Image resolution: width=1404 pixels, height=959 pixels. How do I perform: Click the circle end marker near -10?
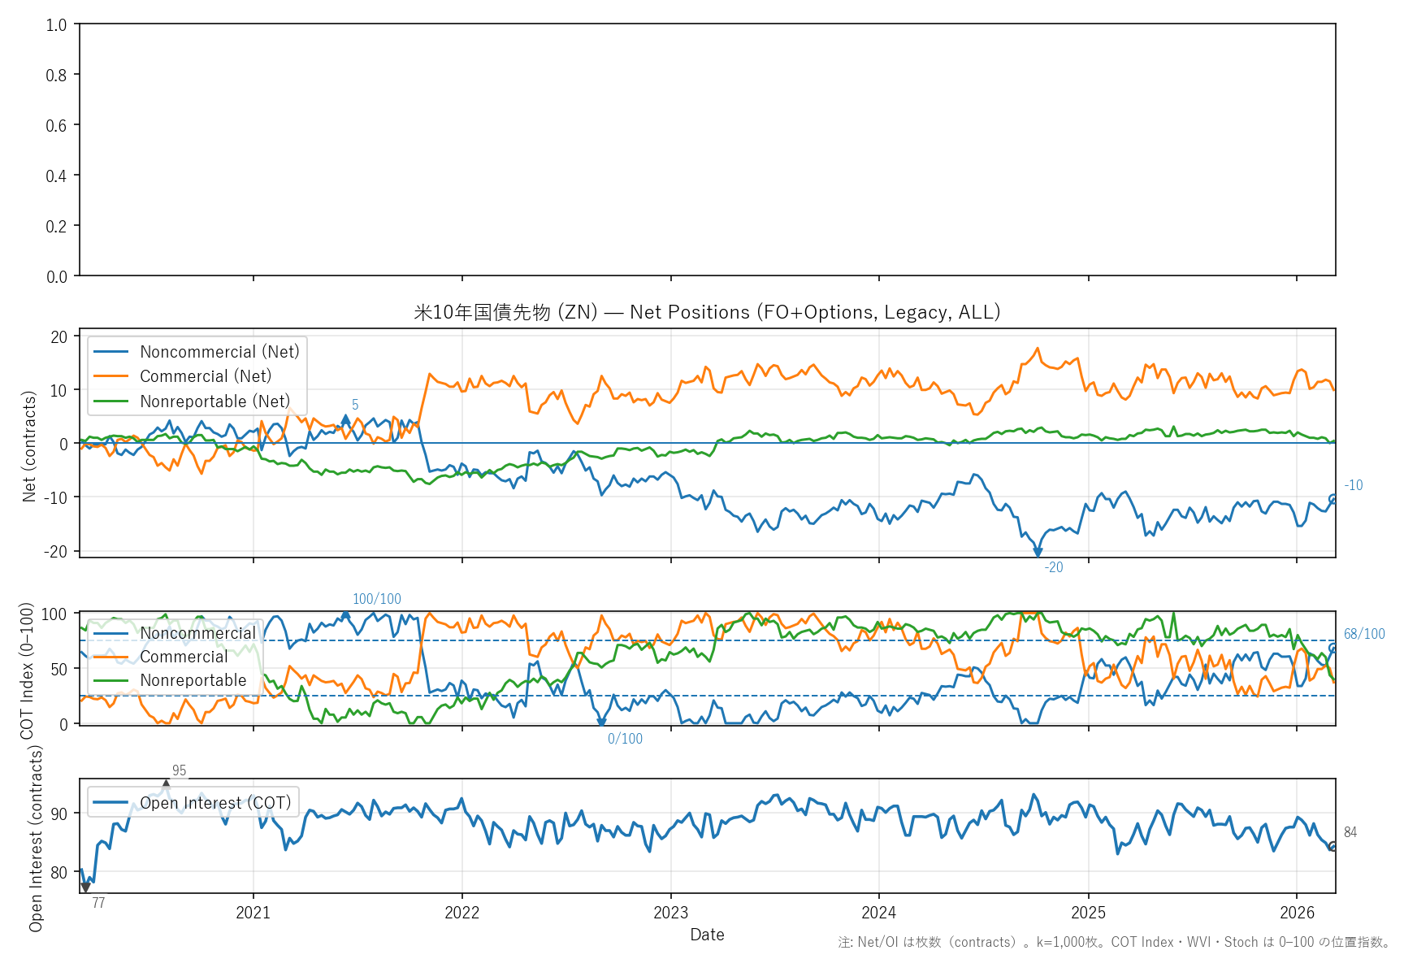pos(1333,499)
